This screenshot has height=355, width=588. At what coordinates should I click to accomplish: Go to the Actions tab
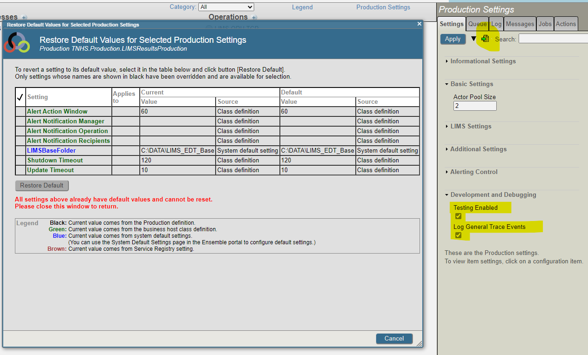pyautogui.click(x=566, y=24)
